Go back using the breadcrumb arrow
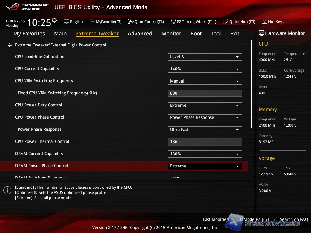 (10, 45)
